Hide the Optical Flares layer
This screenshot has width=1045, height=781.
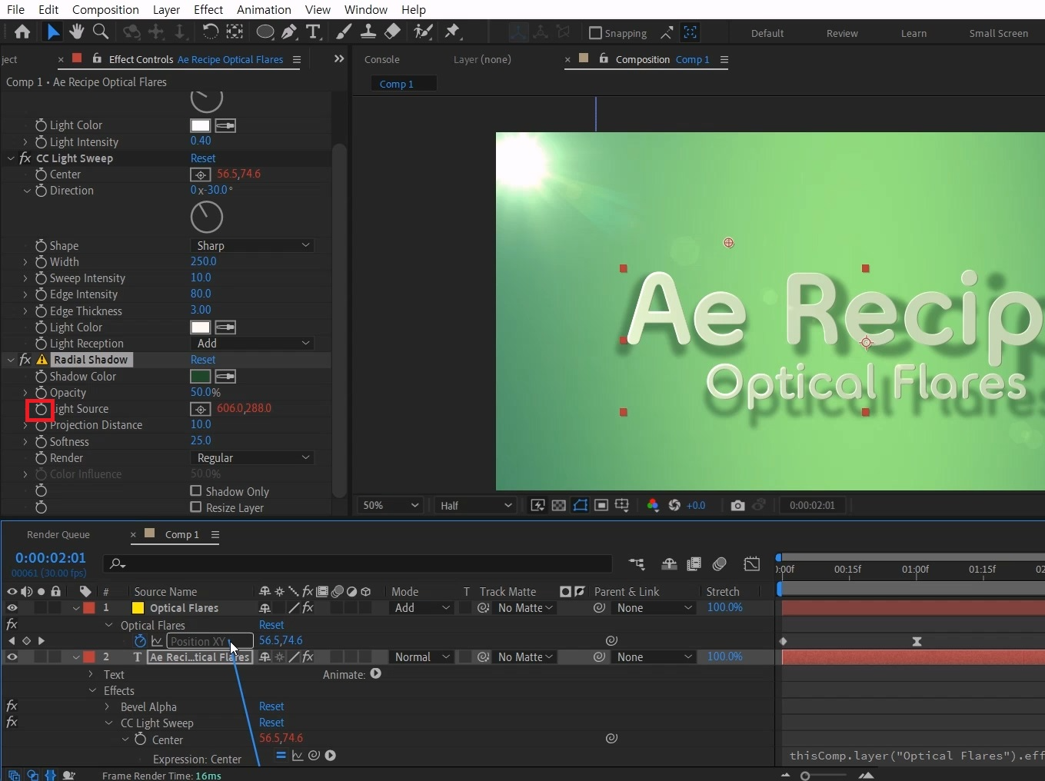pos(12,608)
